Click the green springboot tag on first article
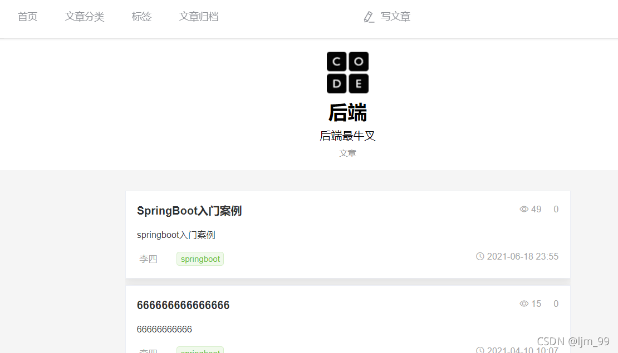 pos(200,259)
